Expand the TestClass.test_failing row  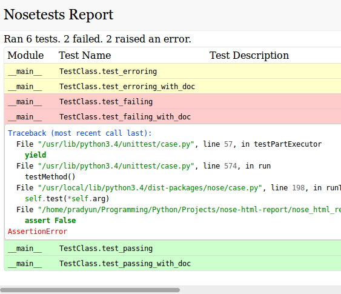pos(173,102)
